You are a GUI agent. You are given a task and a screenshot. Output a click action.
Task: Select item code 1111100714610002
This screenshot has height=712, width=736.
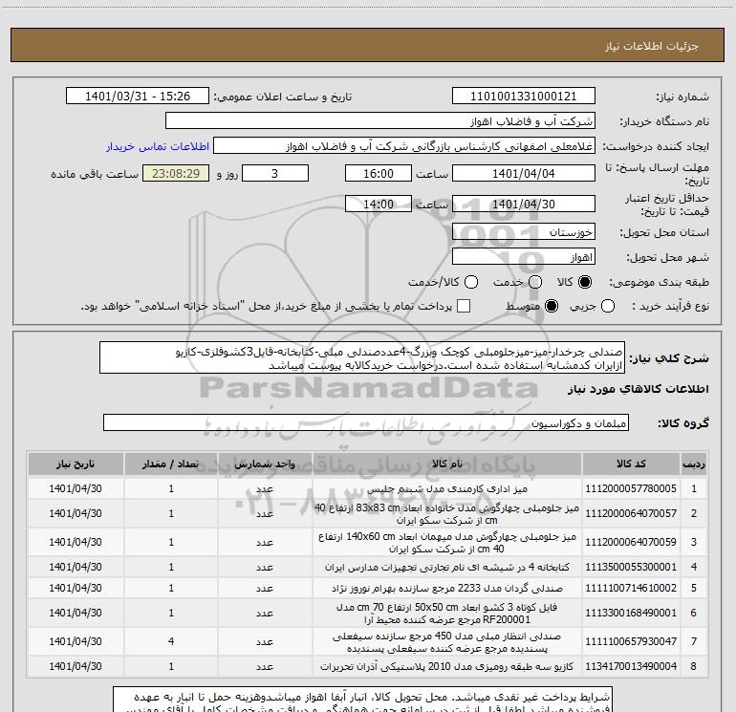[x=631, y=588]
